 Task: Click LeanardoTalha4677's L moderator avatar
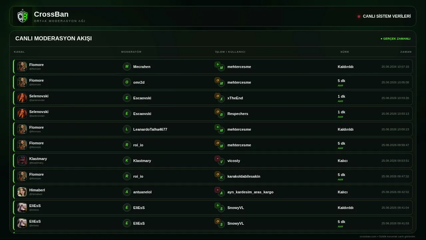click(127, 129)
